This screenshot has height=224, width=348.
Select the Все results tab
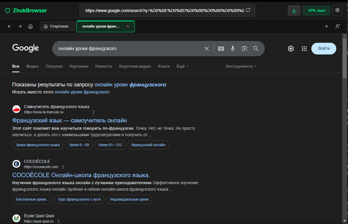[16, 66]
